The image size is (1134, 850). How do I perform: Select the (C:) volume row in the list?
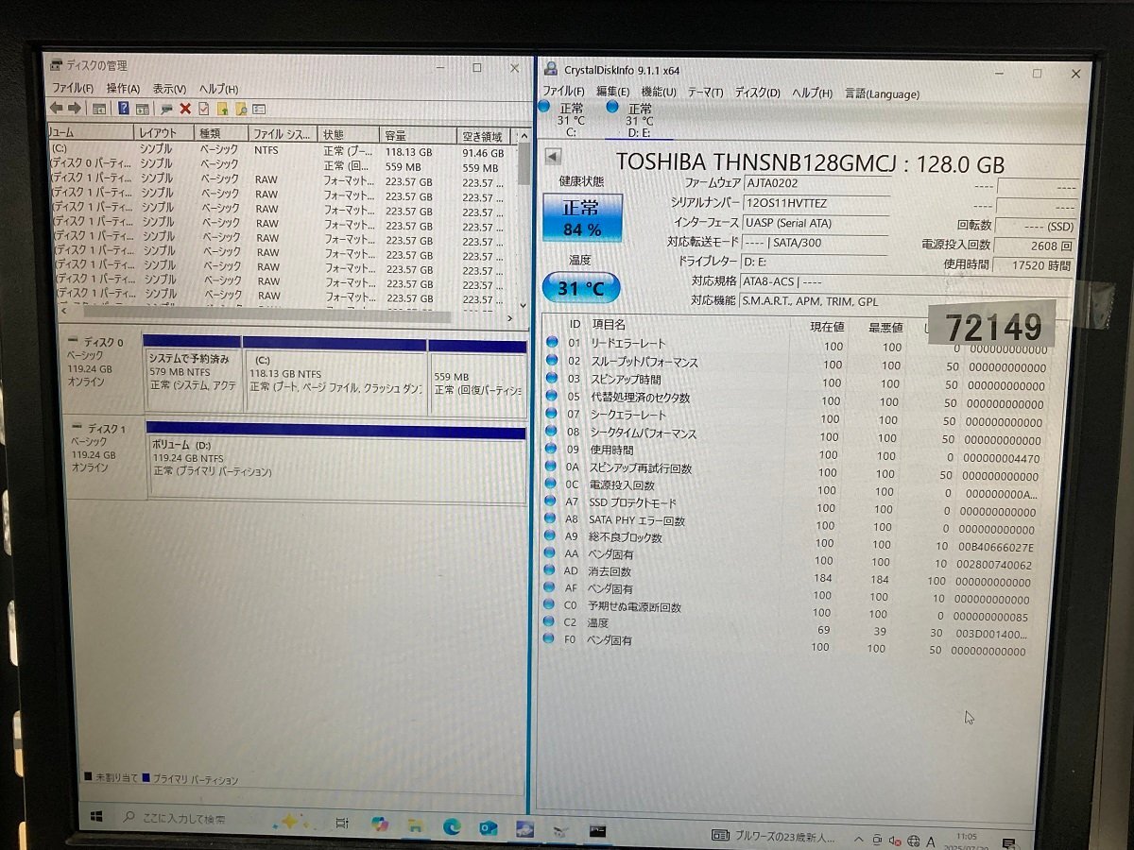click(282, 150)
